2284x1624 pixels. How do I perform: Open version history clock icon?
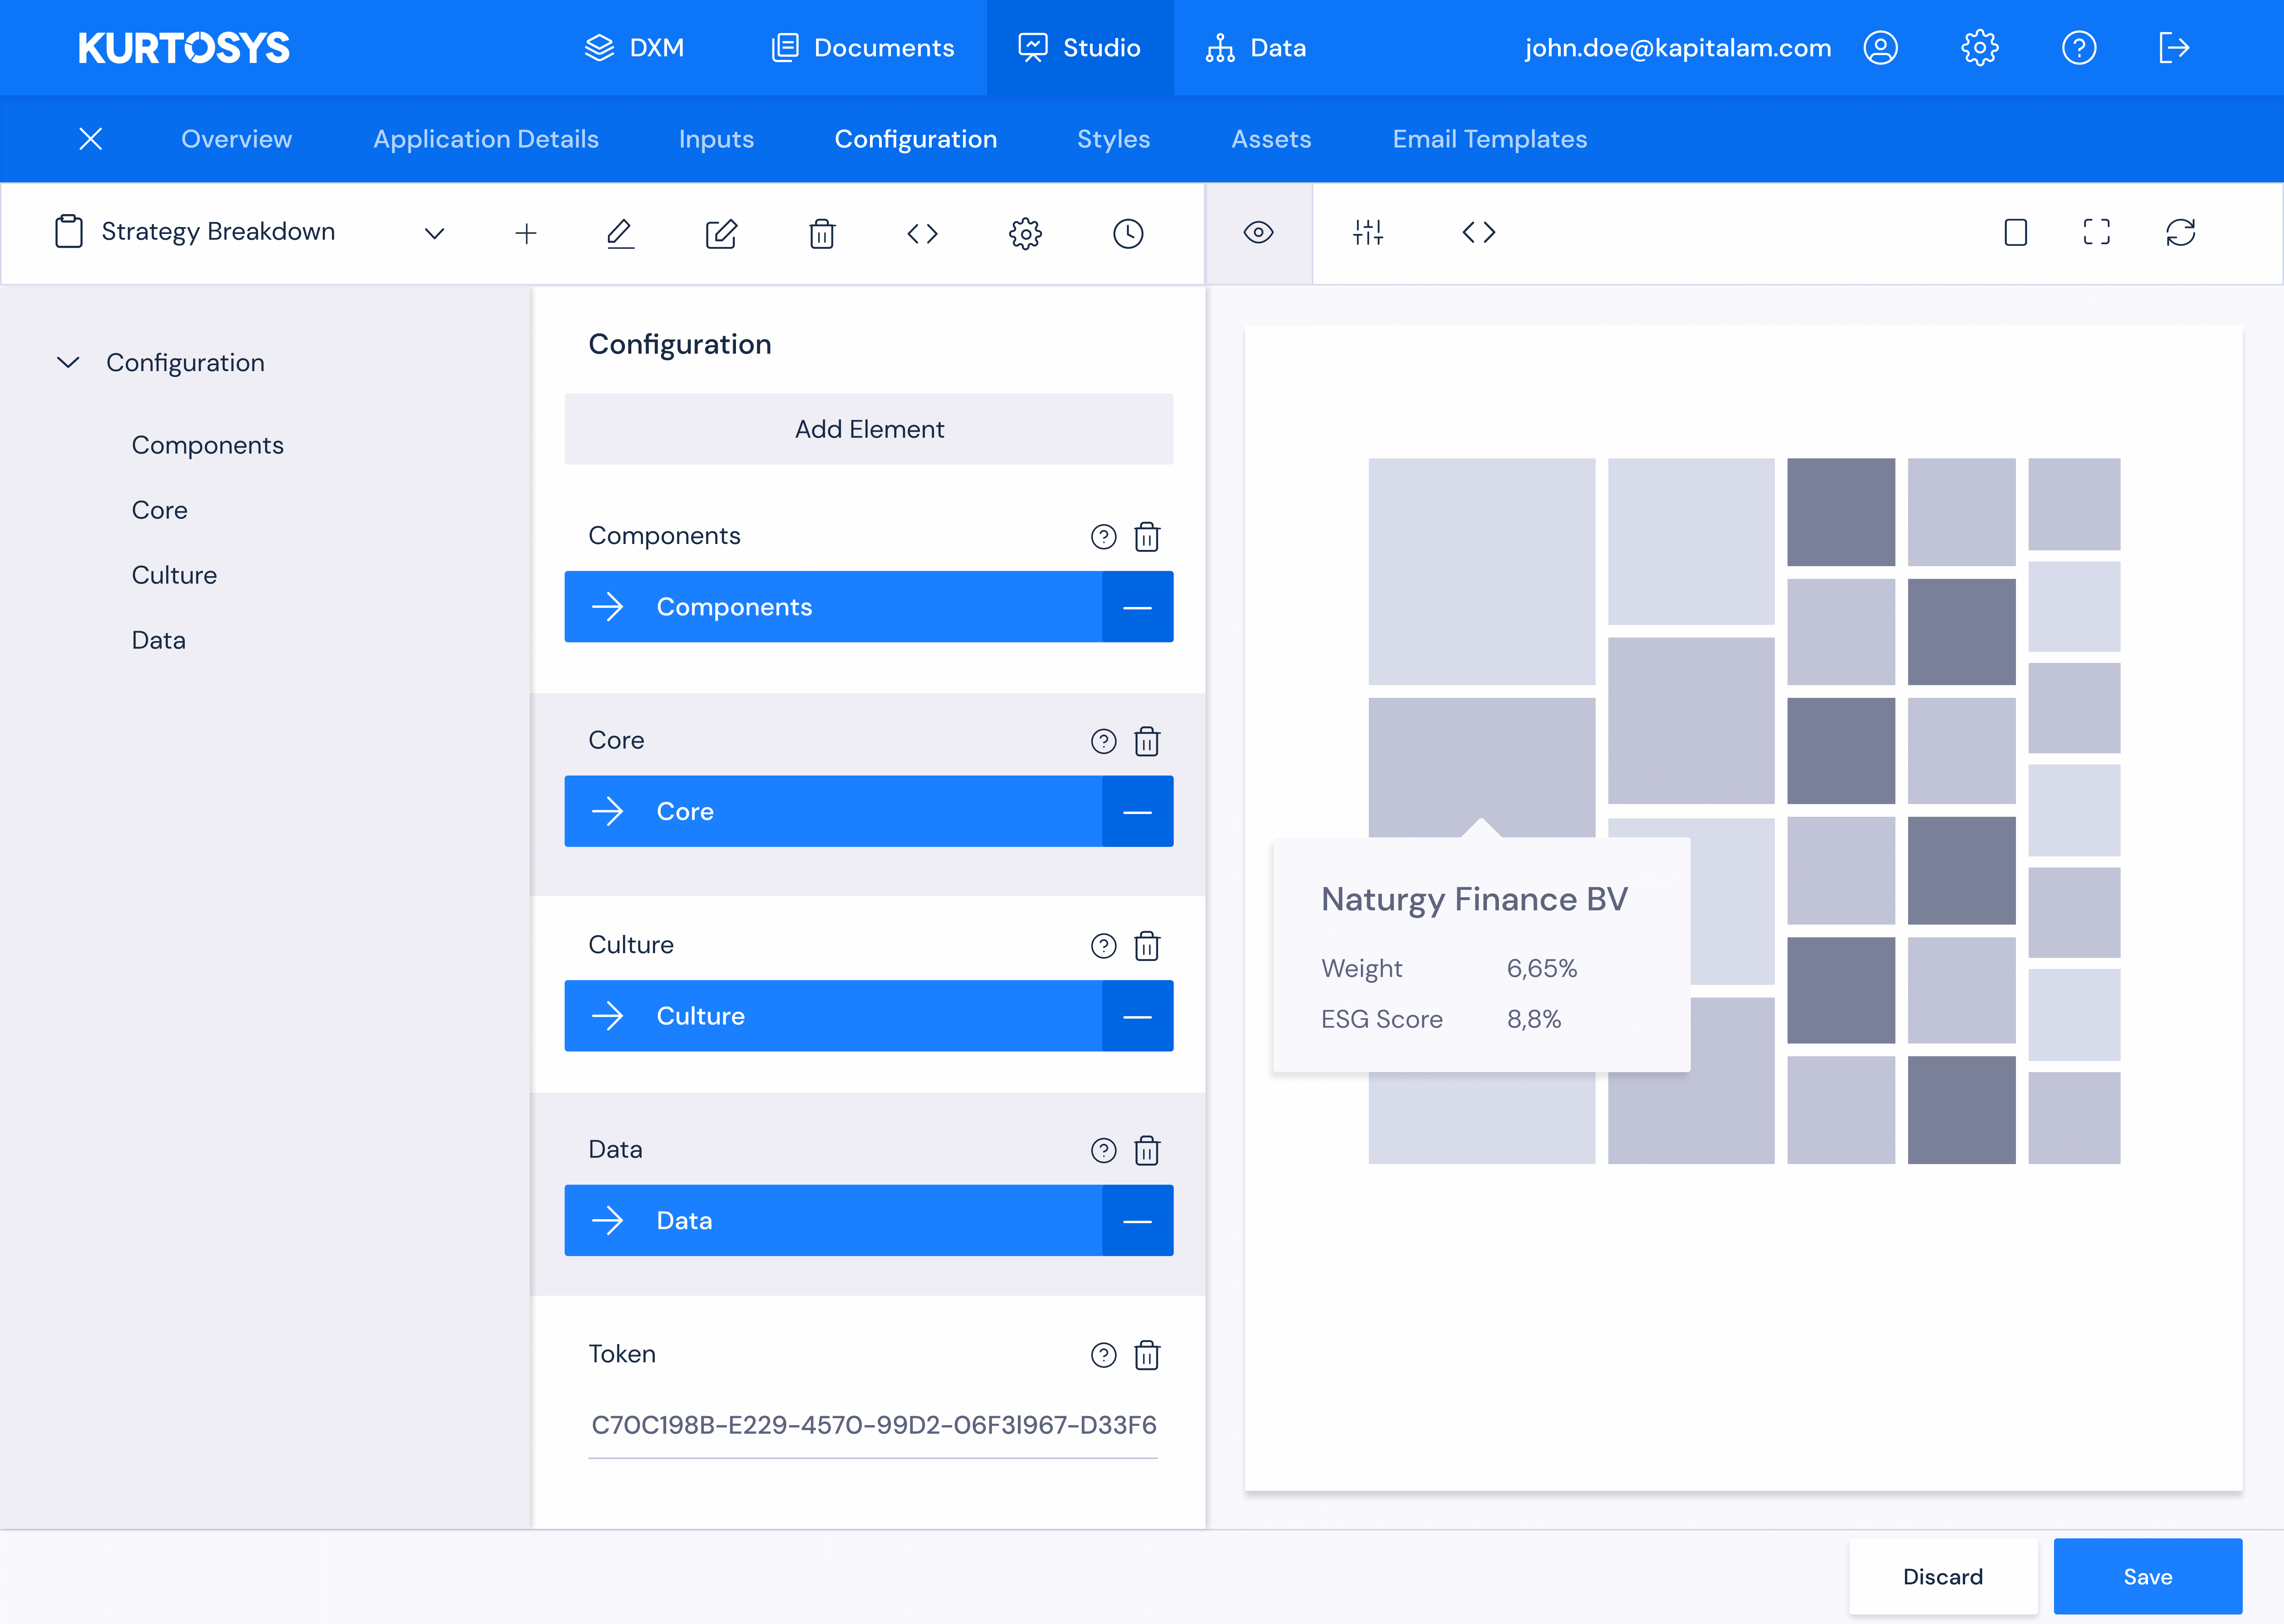[x=1128, y=233]
